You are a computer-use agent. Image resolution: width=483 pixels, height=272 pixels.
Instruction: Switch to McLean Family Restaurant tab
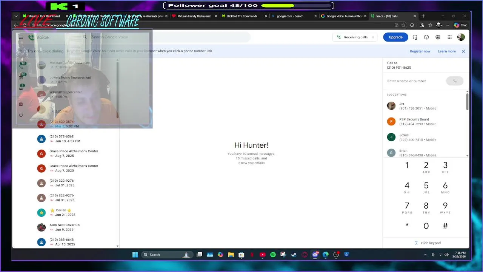click(x=194, y=16)
